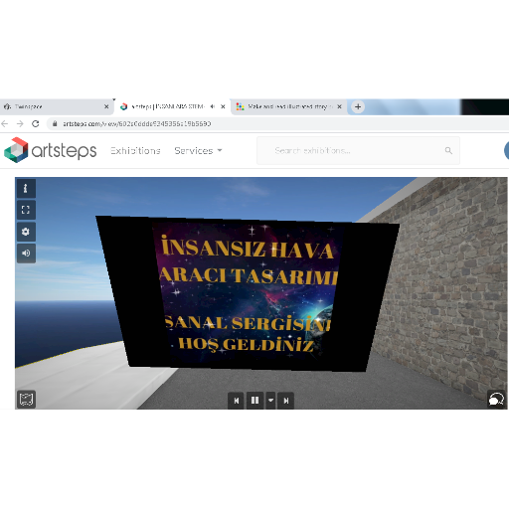Mute the exhibition sound
Screen dimensions: 509x509
pos(26,253)
